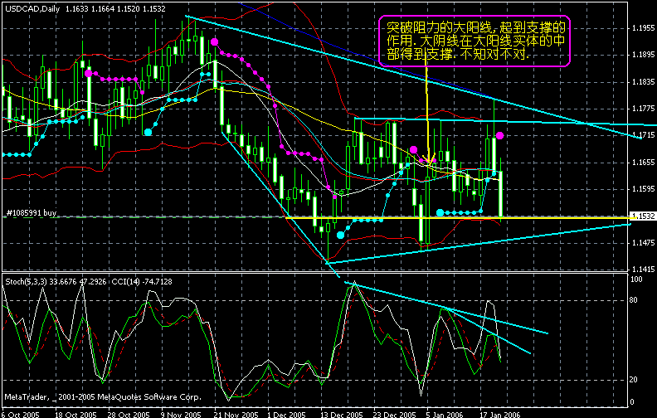657x418 pixels.
Task: Click the #1085991 buy order label
Action: click(x=32, y=213)
